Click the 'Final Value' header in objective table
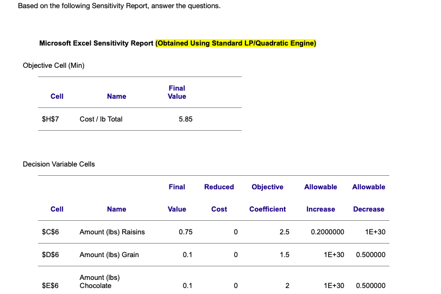 (x=177, y=92)
